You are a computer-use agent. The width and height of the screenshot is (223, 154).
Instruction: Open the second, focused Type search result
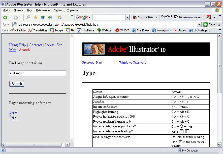coord(13,117)
